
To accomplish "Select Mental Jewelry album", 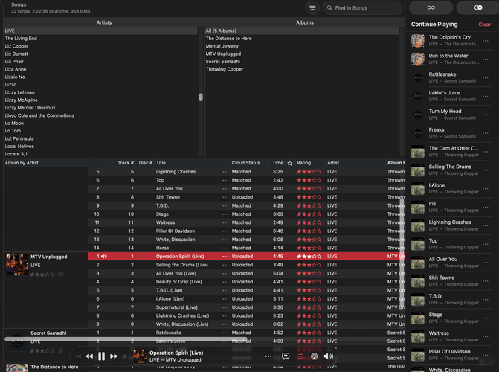I will (x=301, y=46).
